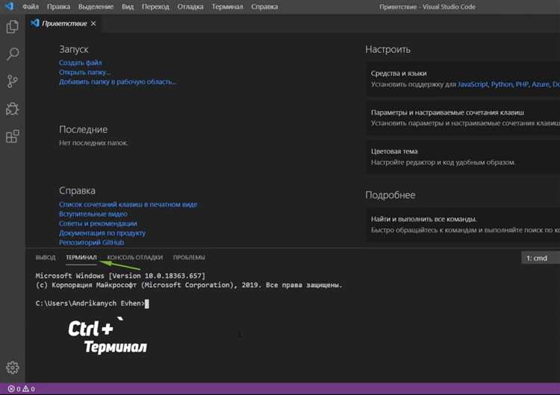The image size is (560, 395).
Task: Open the Отладка menu
Action: click(x=190, y=7)
